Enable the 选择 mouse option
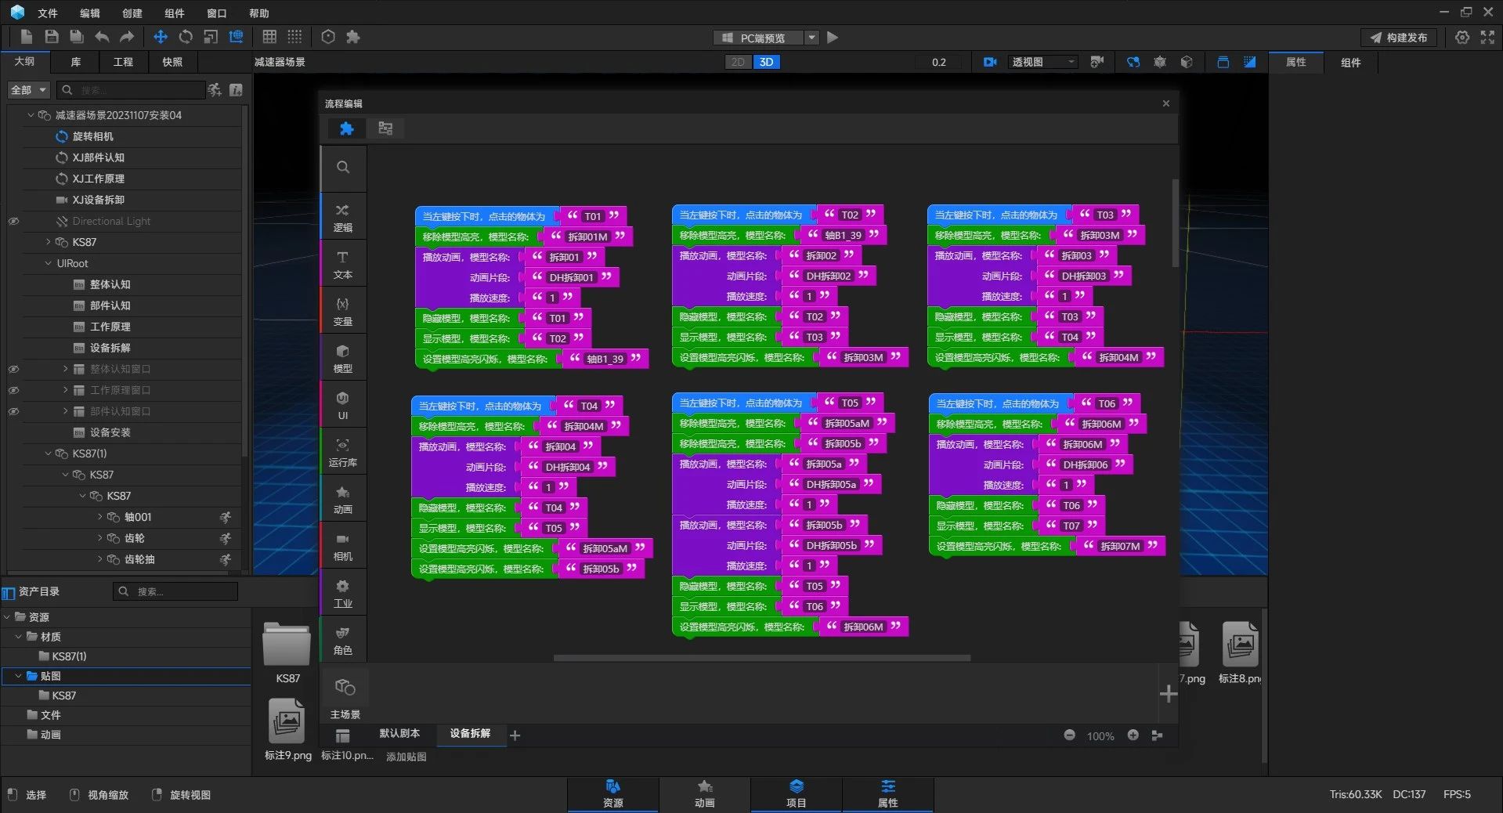The height and width of the screenshot is (813, 1503). pyautogui.click(x=27, y=794)
